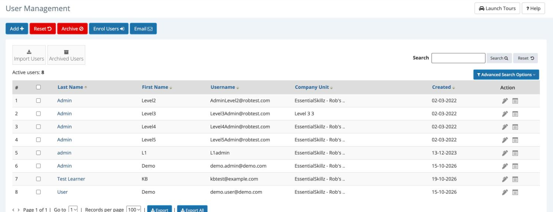Check the box for demo.user@demo.com row

coord(38,192)
